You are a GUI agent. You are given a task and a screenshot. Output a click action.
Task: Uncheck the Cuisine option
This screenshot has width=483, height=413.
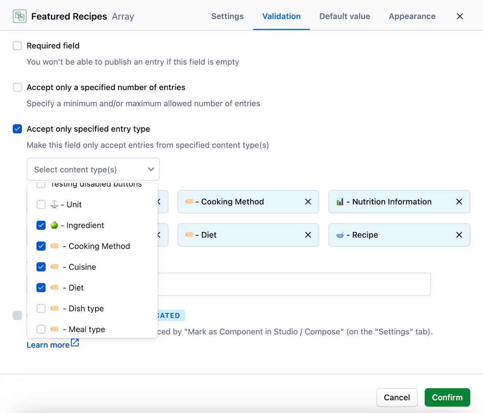41,267
